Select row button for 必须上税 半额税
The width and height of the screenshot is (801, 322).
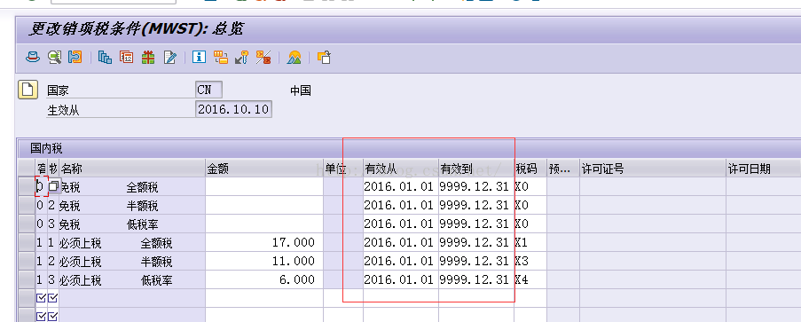[26, 261]
